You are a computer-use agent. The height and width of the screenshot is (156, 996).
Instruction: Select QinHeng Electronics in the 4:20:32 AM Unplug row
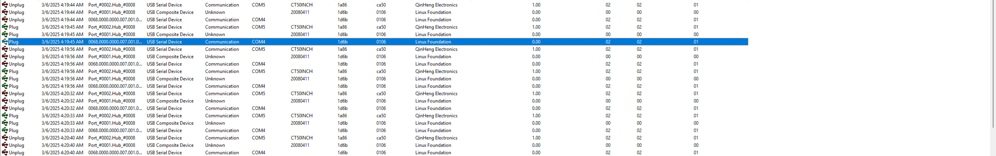coord(436,94)
